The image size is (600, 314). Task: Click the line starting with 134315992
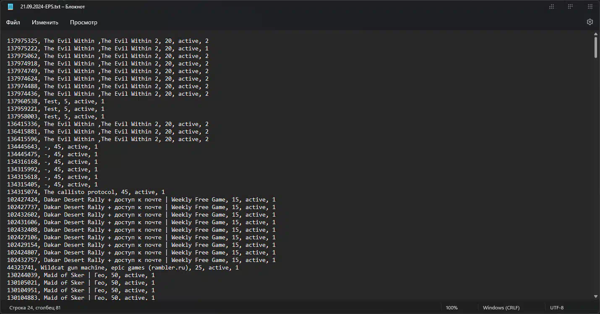coord(52,169)
